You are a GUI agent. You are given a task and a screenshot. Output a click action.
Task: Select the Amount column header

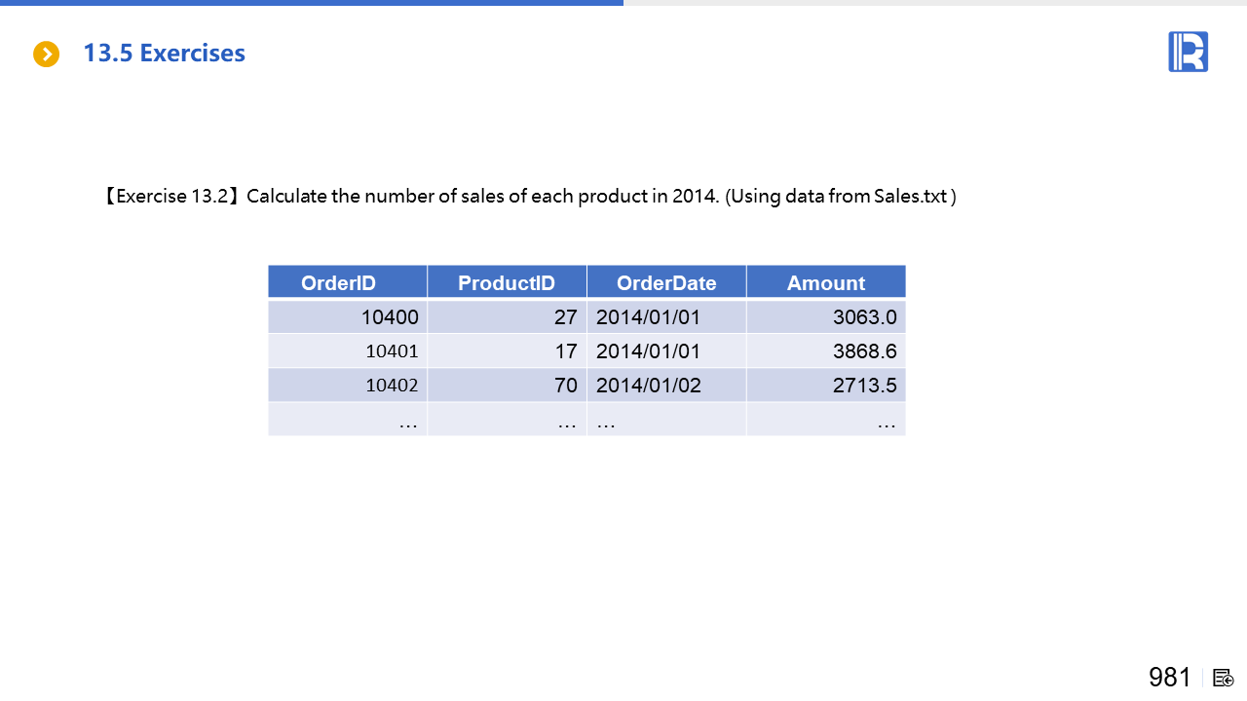[x=825, y=282]
